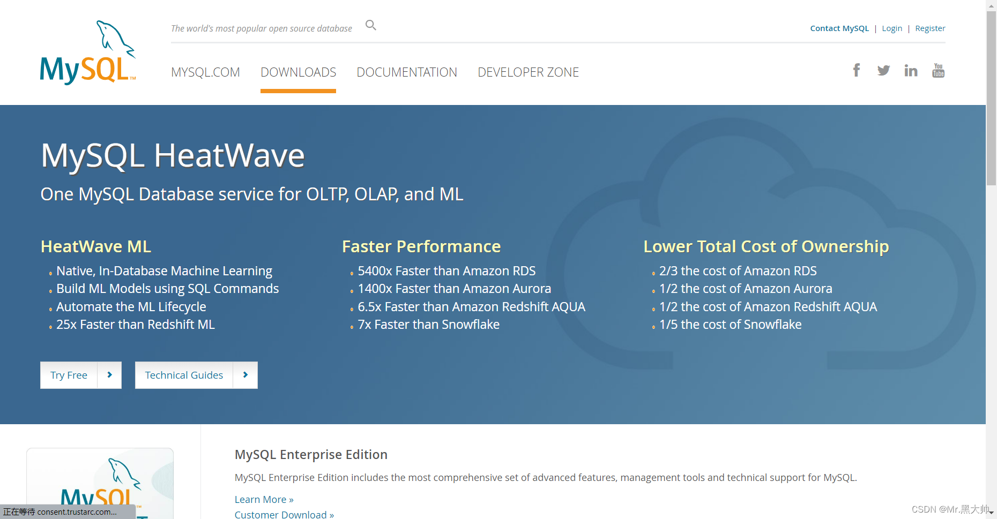
Task: Click Lower Total Cost of Ownership heading
Action: click(766, 246)
